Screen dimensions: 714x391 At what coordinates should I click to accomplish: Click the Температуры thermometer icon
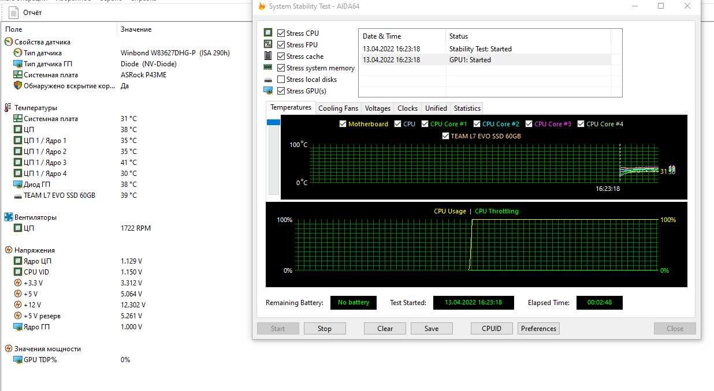point(8,108)
